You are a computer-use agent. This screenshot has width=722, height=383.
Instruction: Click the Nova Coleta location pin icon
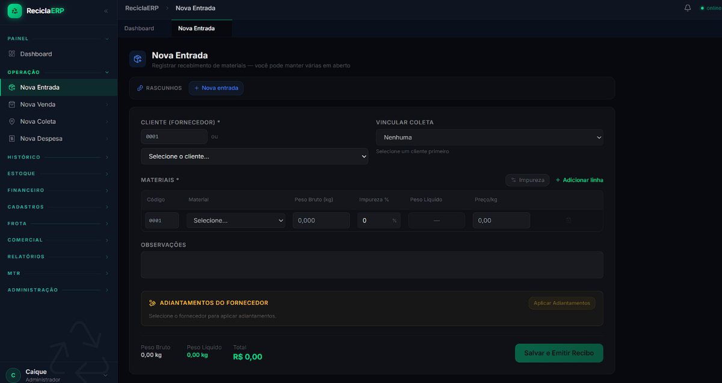point(12,121)
